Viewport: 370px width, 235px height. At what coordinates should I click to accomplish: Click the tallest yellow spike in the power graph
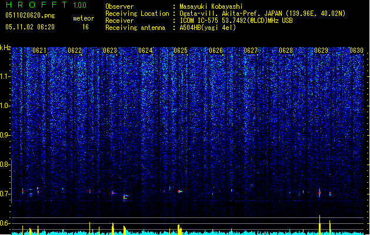coord(320,225)
